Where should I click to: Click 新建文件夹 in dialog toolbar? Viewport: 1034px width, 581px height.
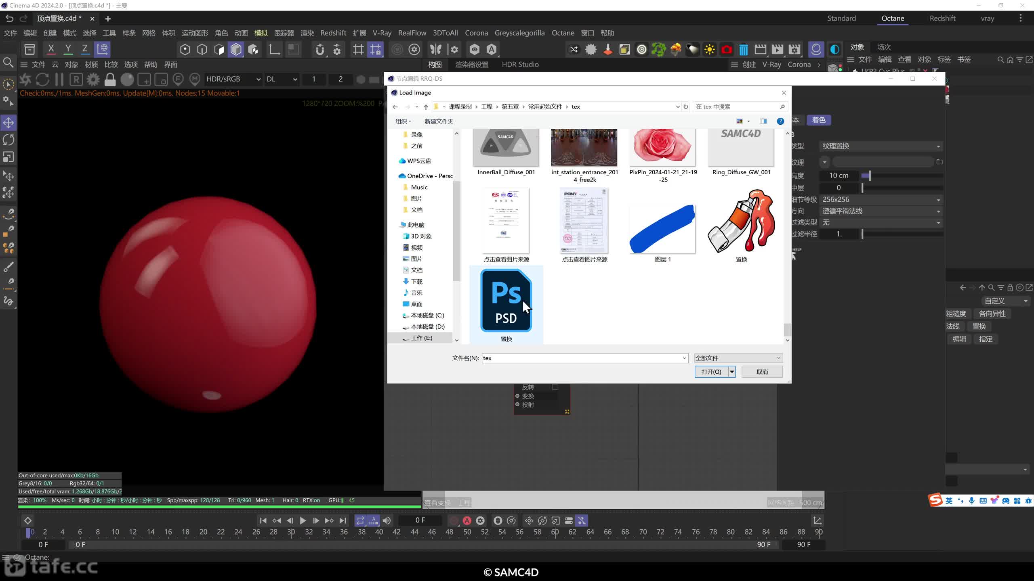439,121
